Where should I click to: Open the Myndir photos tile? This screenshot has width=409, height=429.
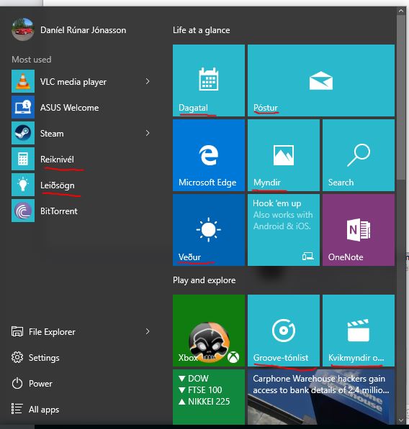pos(284,155)
